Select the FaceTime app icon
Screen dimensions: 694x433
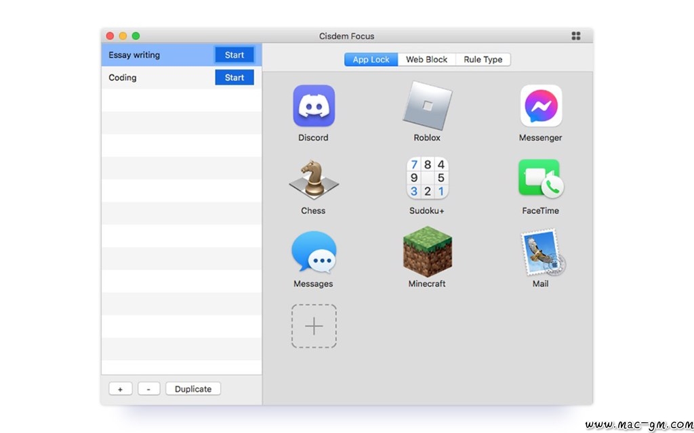(x=541, y=179)
